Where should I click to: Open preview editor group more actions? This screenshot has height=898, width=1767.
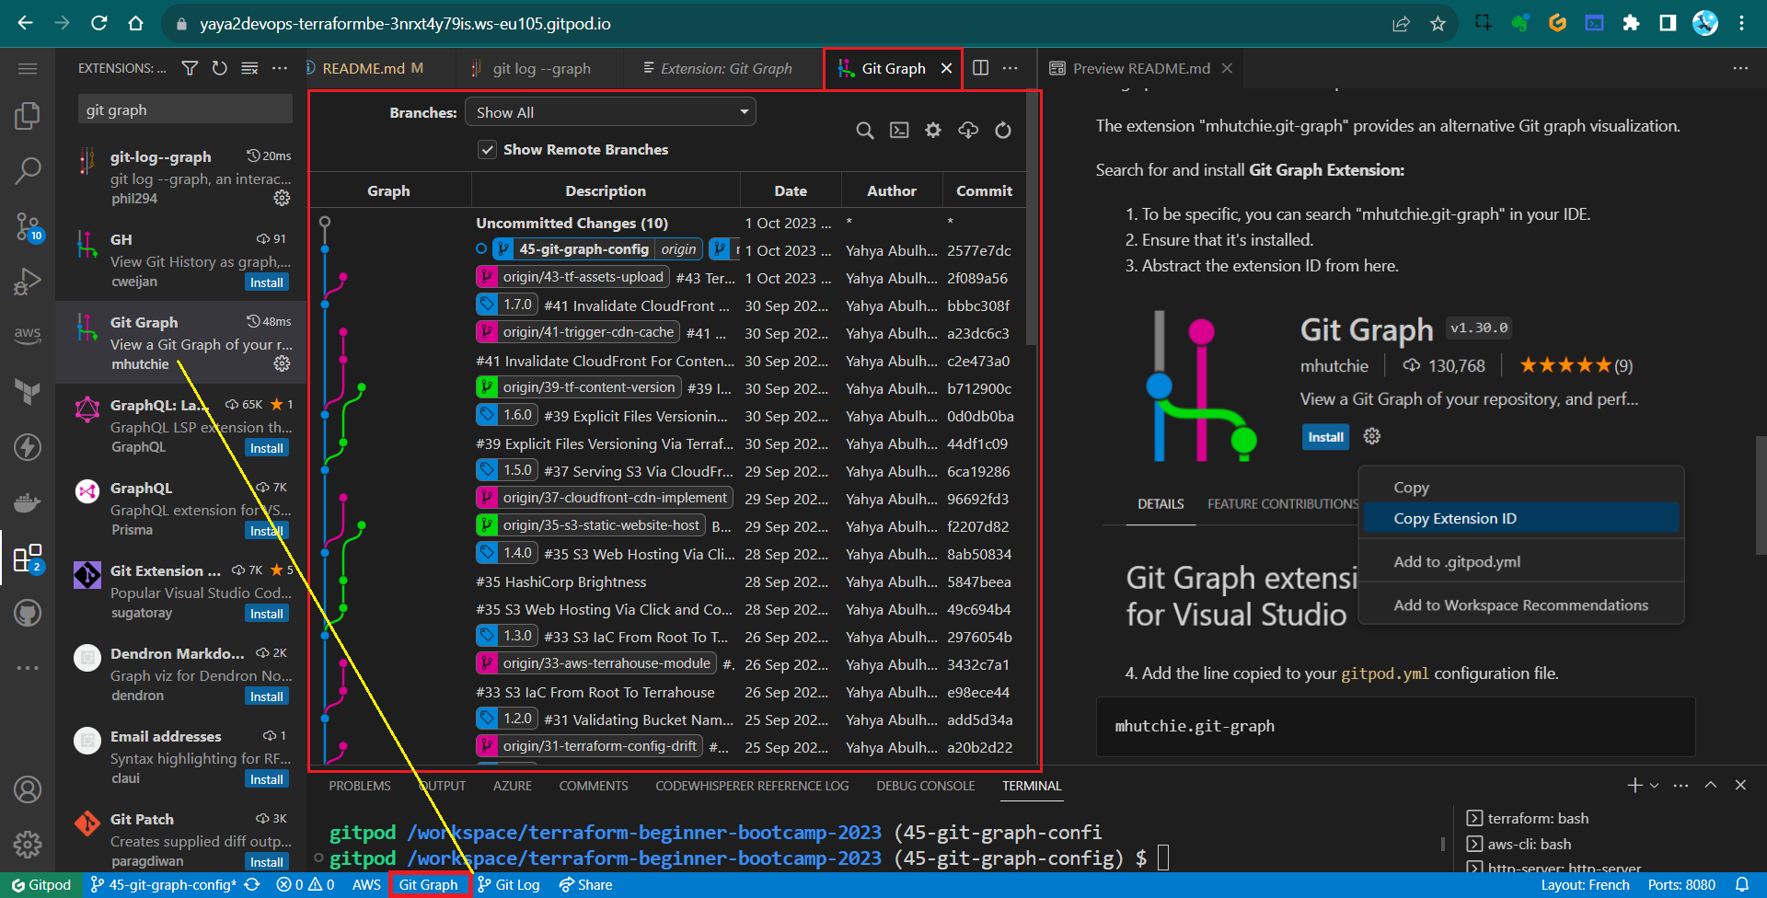(x=1740, y=68)
